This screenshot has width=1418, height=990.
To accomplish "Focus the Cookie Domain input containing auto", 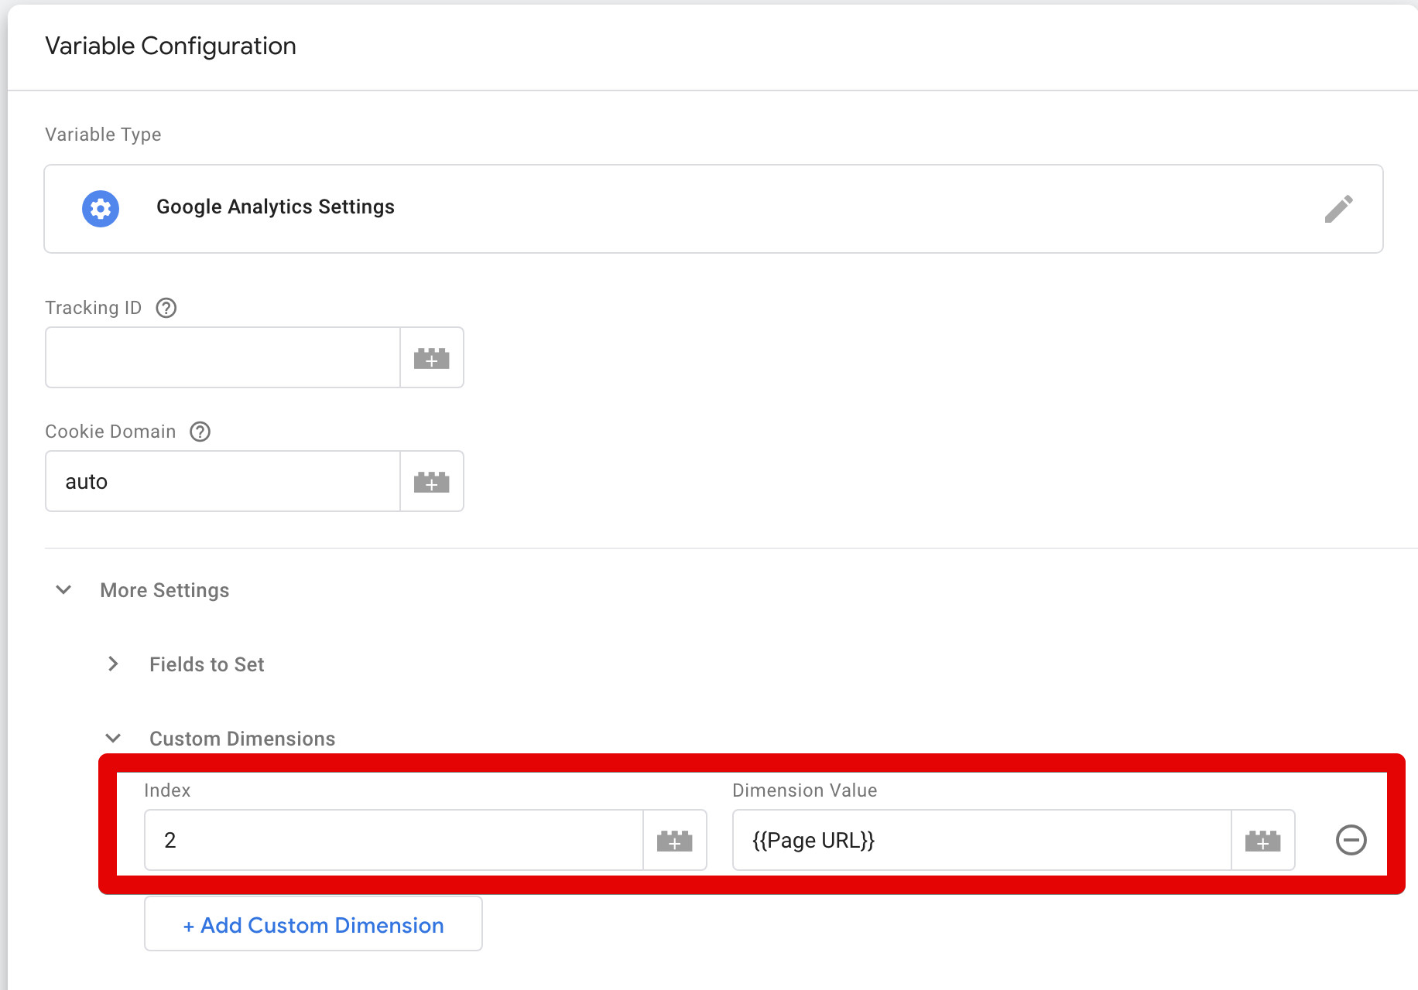I will point(223,481).
